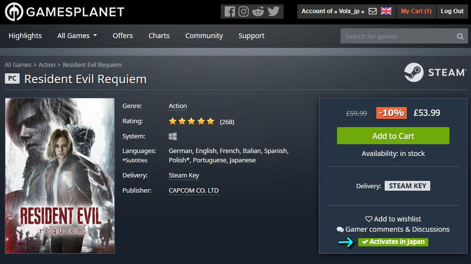Screen dimensions: 471x264
Task: Open My Cart (1)
Action: (x=416, y=11)
